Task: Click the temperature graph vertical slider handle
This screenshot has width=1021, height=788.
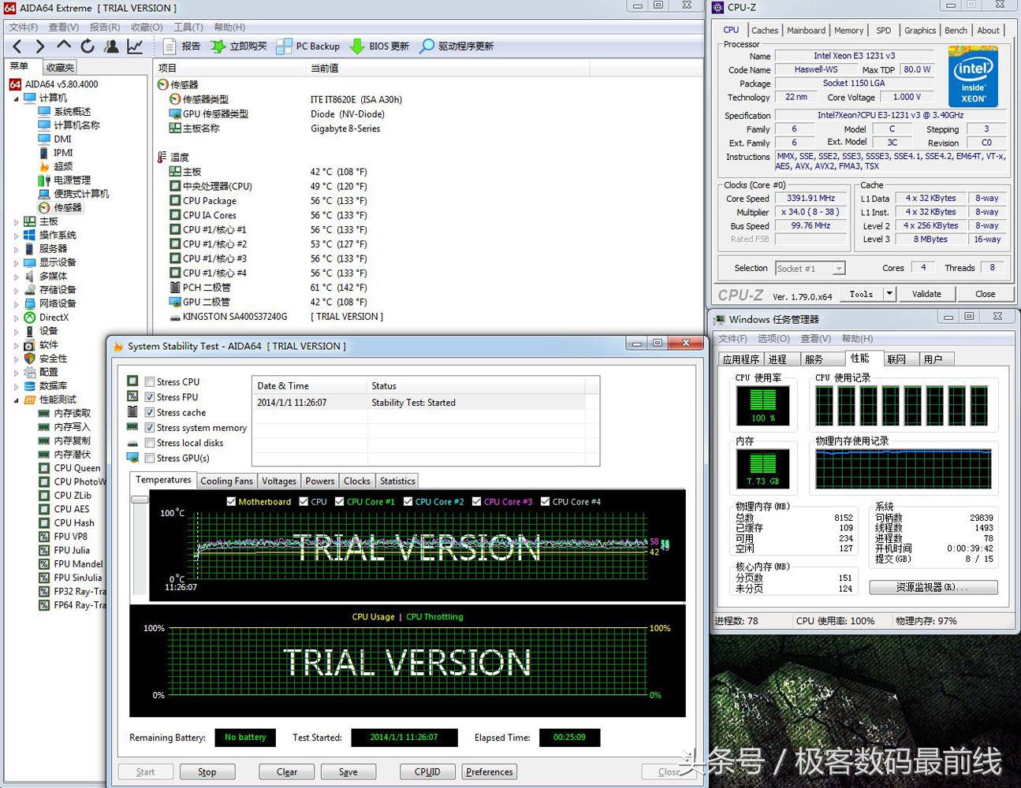Action: 140,500
